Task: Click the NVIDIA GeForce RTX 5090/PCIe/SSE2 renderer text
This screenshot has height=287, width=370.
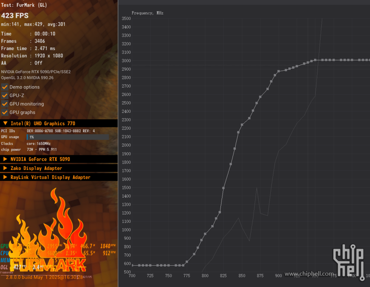Action: [x=36, y=72]
